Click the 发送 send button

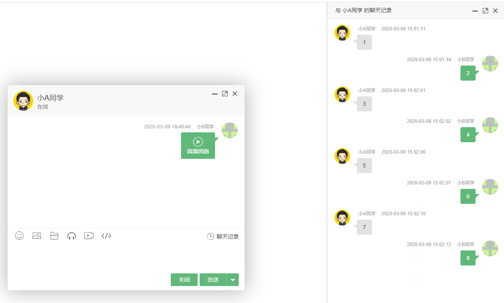tap(213, 280)
